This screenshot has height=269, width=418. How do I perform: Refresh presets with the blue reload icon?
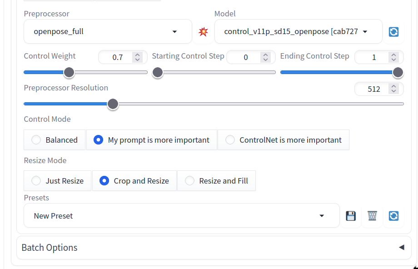[x=393, y=216]
